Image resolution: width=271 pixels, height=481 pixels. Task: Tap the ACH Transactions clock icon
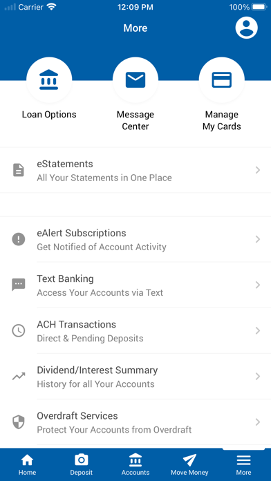click(19, 330)
